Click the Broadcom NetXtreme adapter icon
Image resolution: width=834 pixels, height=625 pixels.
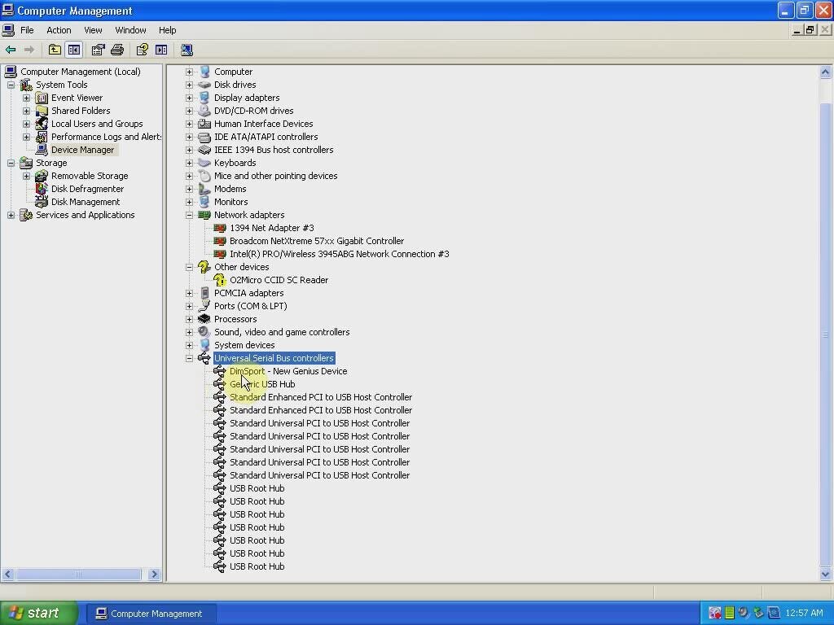(219, 241)
